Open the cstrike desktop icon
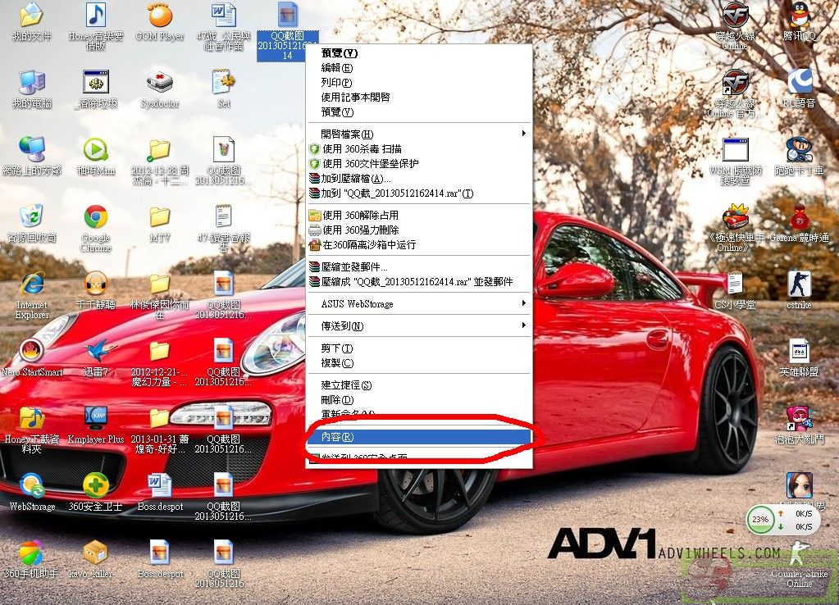 coord(799,284)
